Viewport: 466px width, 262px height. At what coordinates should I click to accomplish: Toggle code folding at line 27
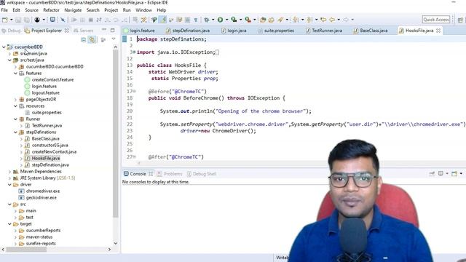[134, 156]
